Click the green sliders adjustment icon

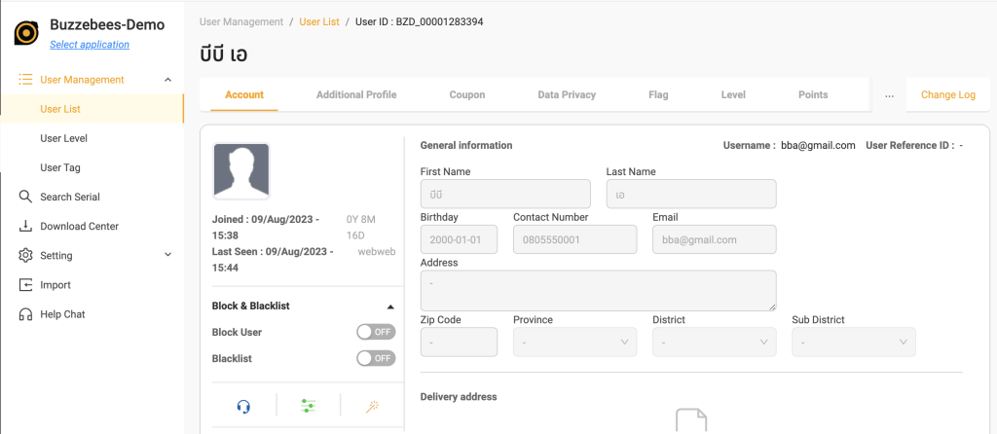(309, 407)
